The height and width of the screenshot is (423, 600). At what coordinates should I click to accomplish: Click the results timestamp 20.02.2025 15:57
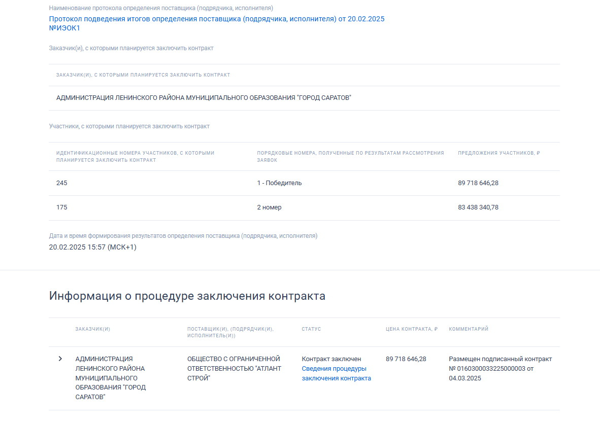tap(92, 248)
